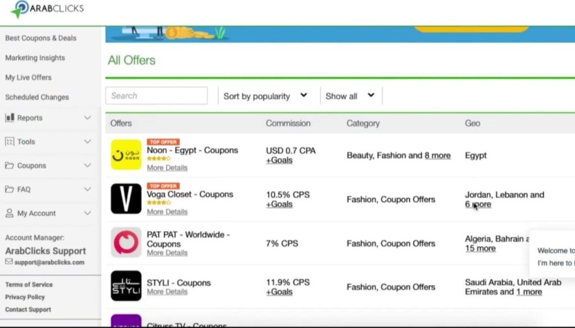The height and width of the screenshot is (328, 575).
Task: Click 8 more categories for Noon
Action: coord(438,155)
